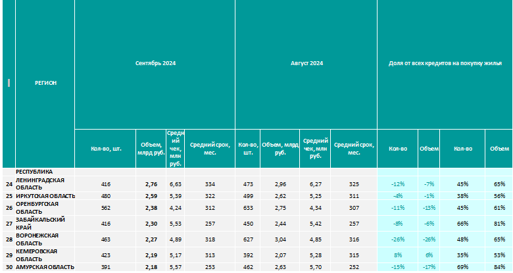
Task: Select the АМУРСКАЯ ОБЛАСТЬ region cell
Action: click(x=45, y=267)
